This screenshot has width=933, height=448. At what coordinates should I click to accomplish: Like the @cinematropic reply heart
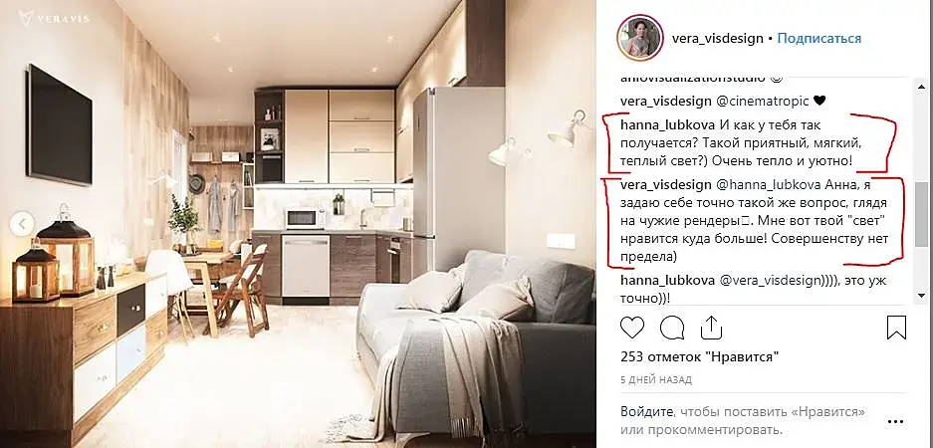pos(819,101)
